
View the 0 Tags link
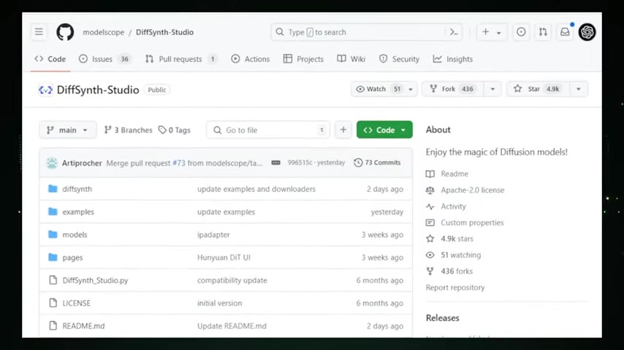pyautogui.click(x=175, y=130)
